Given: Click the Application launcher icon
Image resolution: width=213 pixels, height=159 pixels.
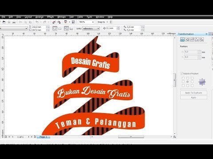Looking at the screenshot, I should pos(66,22).
